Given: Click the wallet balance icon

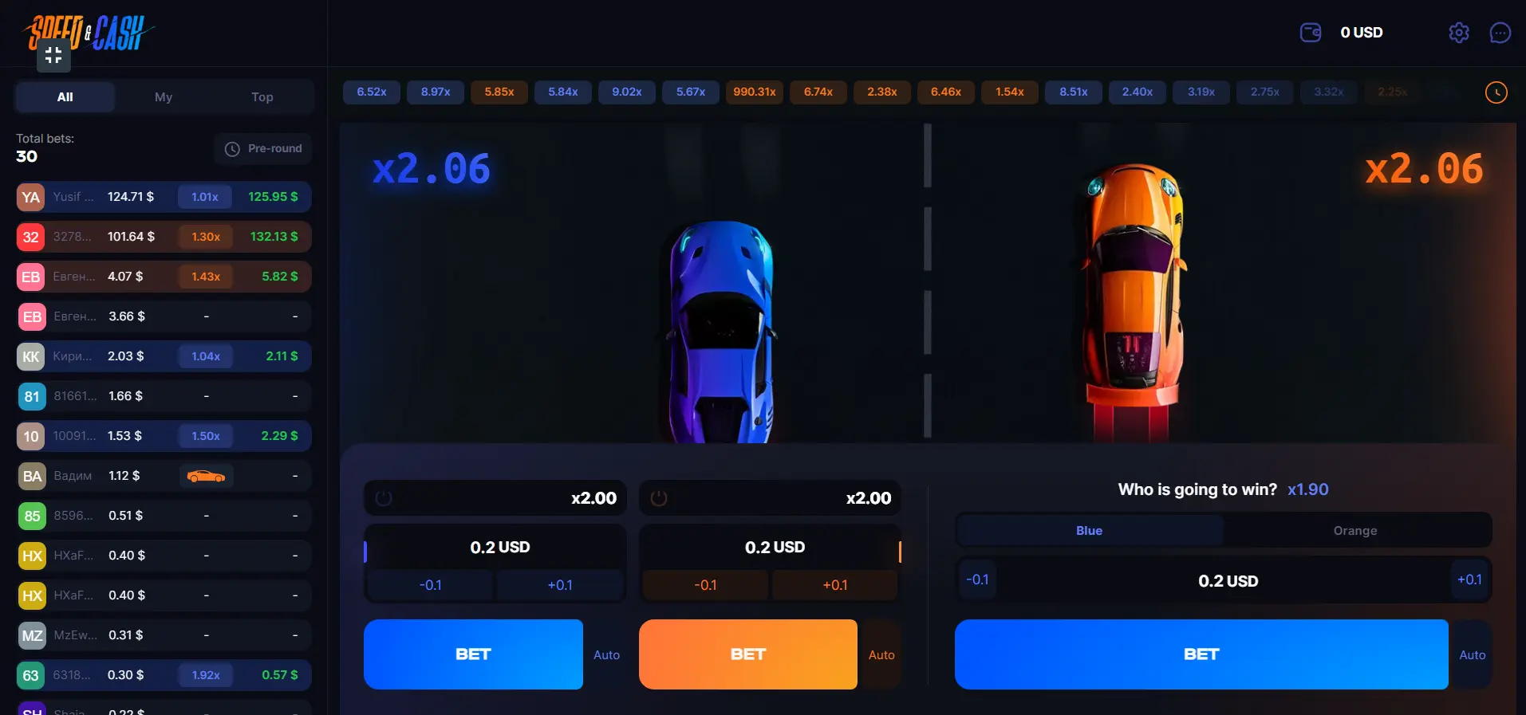Looking at the screenshot, I should coord(1311,33).
